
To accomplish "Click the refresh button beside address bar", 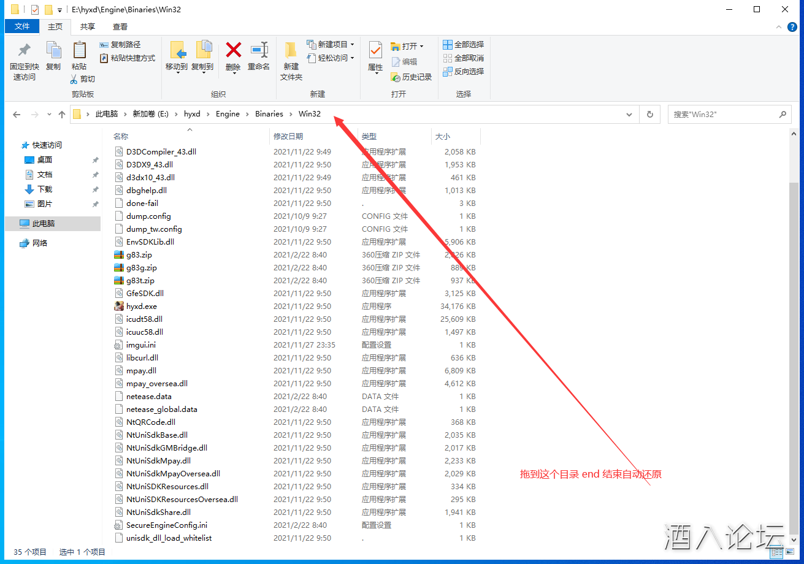I will pyautogui.click(x=649, y=115).
